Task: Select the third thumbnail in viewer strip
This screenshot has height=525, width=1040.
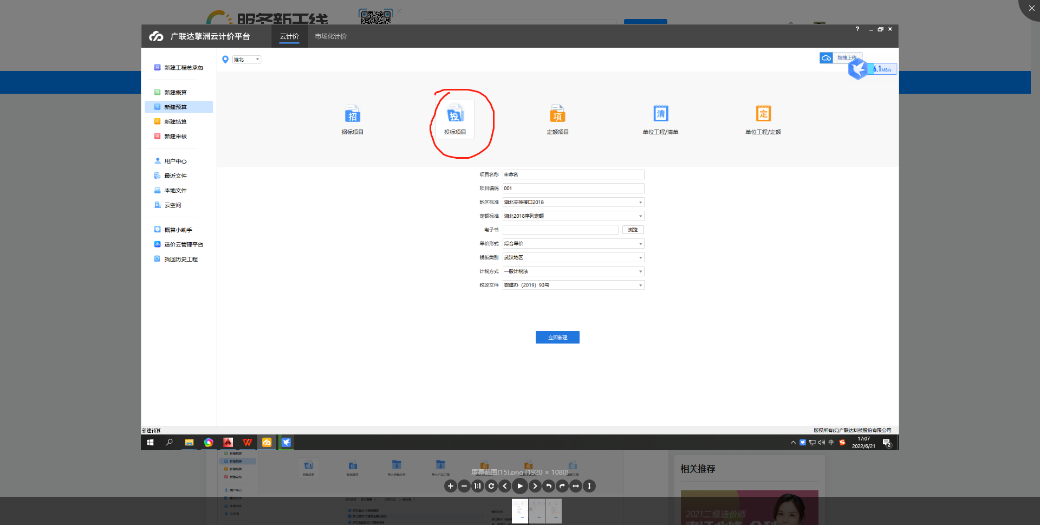Action: point(554,511)
